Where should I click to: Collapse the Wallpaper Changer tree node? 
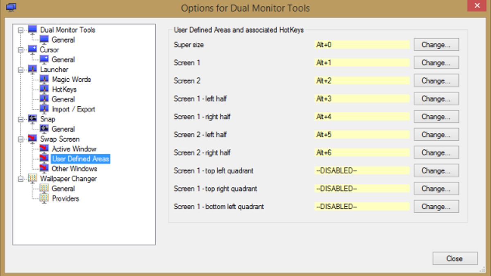point(20,179)
